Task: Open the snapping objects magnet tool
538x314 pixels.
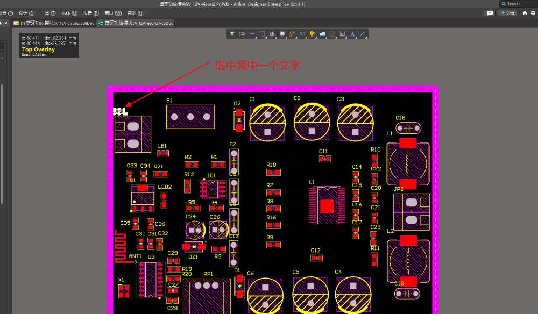Action: click(x=242, y=34)
